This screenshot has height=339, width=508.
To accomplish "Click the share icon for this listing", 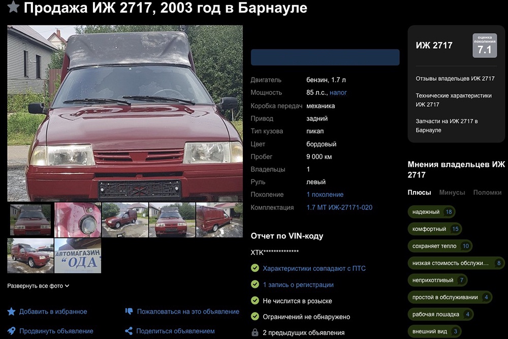I will click(129, 331).
